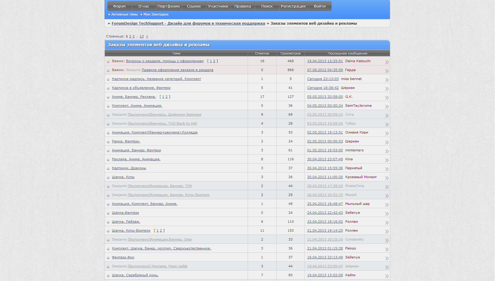Click the double-arrow icon in the miss bennet row

pos(387,80)
